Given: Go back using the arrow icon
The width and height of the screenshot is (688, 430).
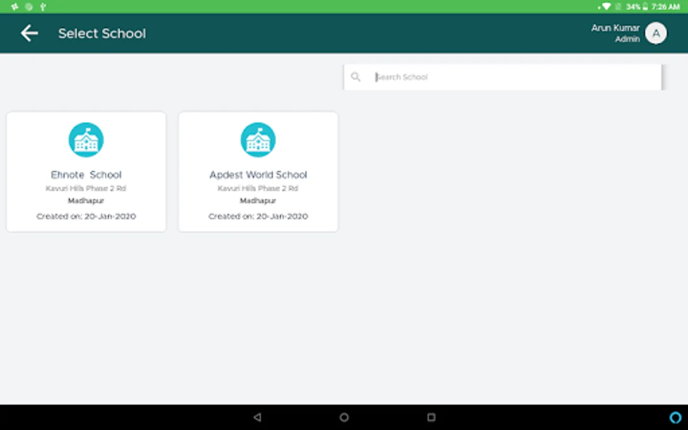Looking at the screenshot, I should (29, 33).
